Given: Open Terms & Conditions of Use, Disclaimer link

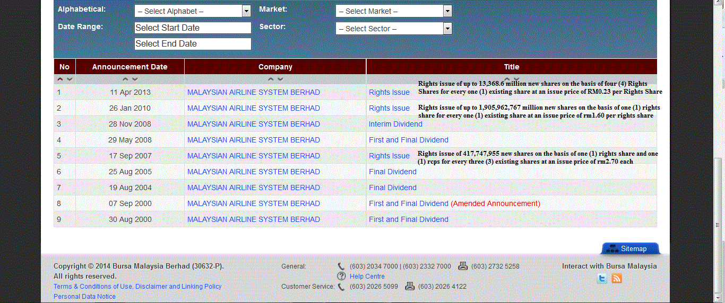Looking at the screenshot, I should coord(137,287).
